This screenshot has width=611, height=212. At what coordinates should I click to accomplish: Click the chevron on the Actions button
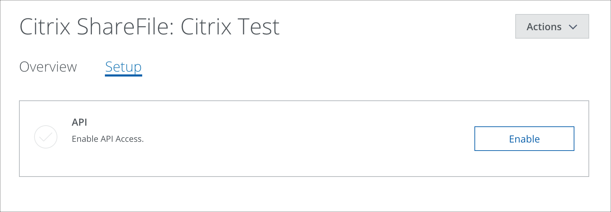[x=574, y=27]
